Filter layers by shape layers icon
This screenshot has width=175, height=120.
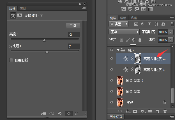click(156, 24)
